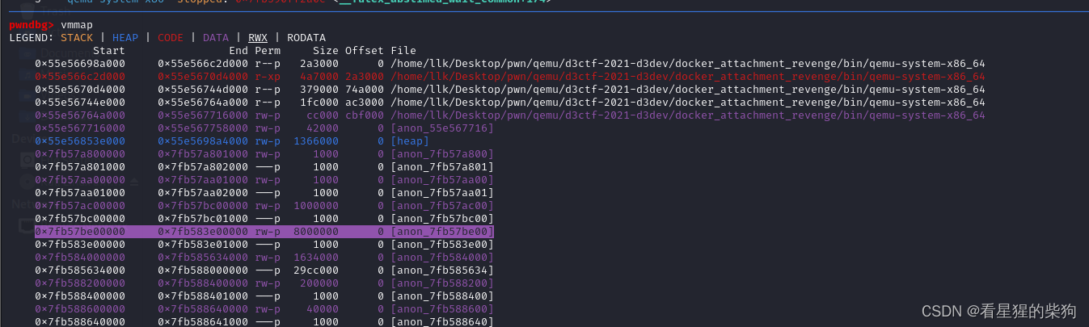Screen dimensions: 1089x327
Task: Click the CODE legend label
Action: [x=171, y=38]
